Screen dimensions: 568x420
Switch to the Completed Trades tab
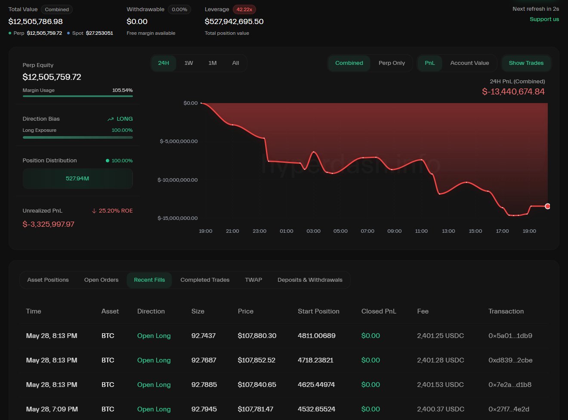(x=205, y=280)
